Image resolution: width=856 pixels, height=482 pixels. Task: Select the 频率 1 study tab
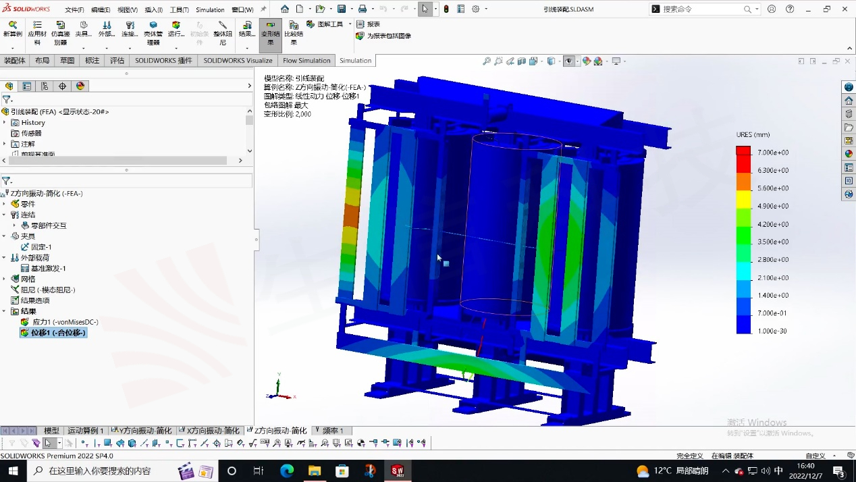332,431
